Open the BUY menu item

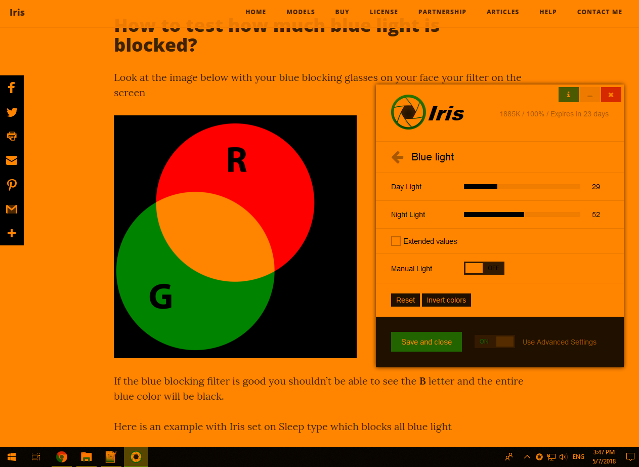(x=342, y=12)
